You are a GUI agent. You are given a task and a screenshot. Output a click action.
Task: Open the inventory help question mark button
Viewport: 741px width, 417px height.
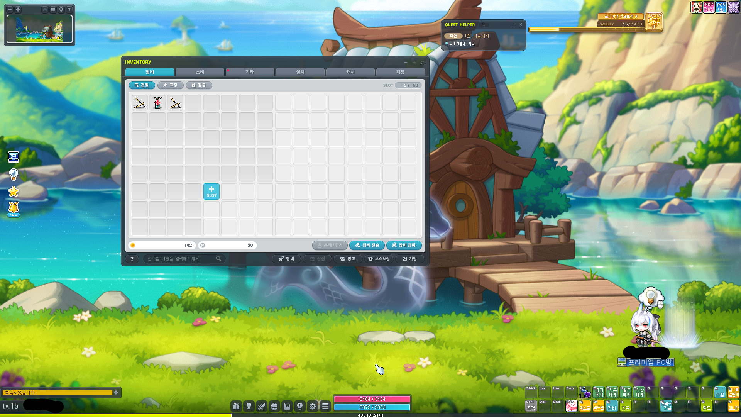tap(132, 259)
